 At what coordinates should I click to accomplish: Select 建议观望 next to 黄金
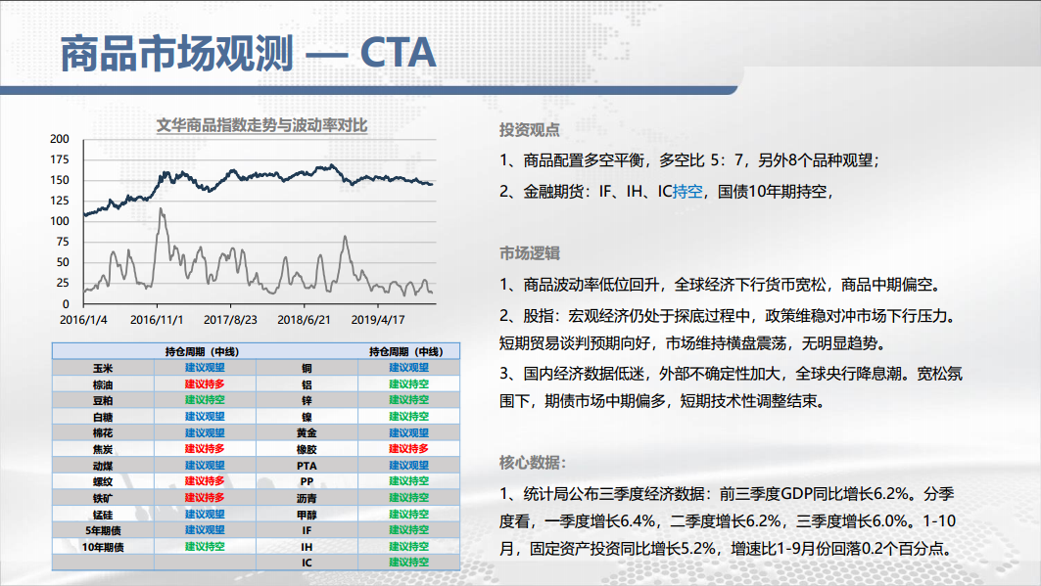[x=409, y=432]
